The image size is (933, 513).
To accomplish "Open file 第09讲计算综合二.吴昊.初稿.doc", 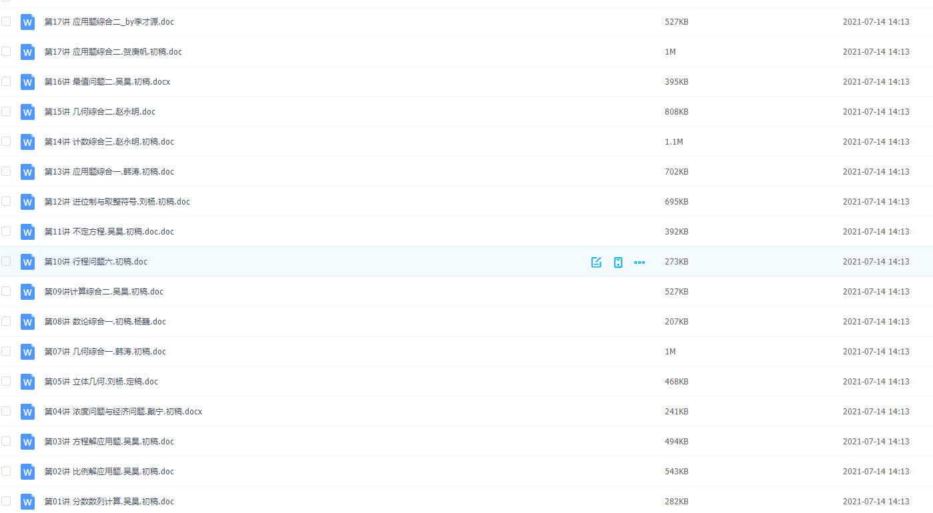I will point(104,292).
